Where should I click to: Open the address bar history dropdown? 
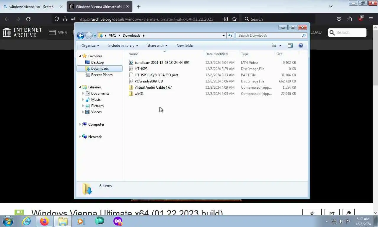224,35
